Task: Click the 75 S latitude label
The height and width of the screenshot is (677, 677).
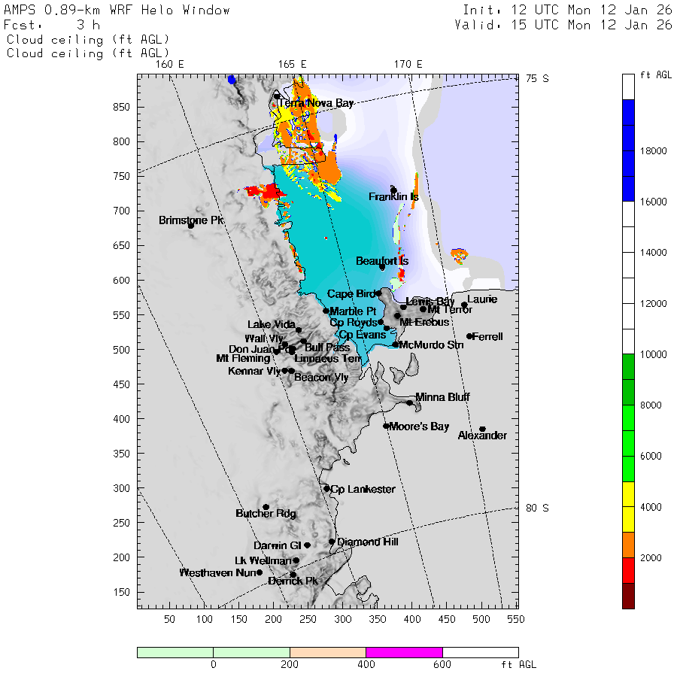Action: coord(537,78)
